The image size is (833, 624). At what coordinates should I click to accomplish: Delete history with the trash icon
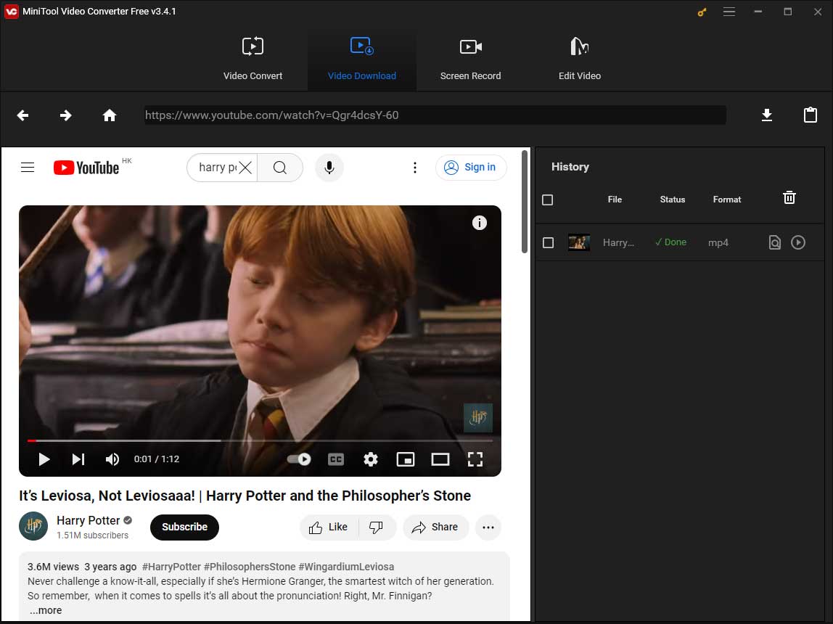pyautogui.click(x=789, y=197)
